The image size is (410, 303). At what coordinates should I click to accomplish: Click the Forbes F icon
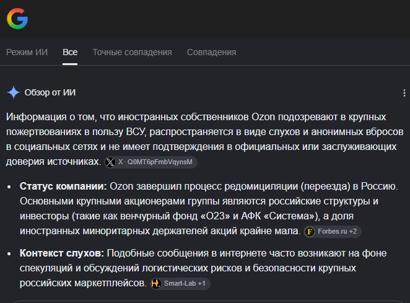(310, 232)
